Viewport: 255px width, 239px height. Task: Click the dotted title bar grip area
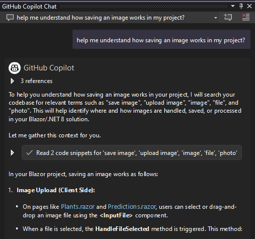pyautogui.click(x=144, y=7)
